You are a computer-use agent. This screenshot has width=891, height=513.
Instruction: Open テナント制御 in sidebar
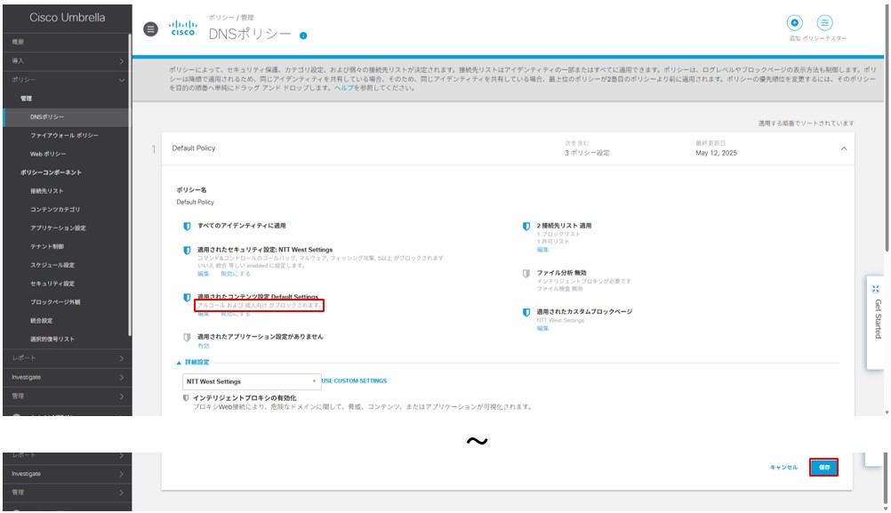point(47,246)
